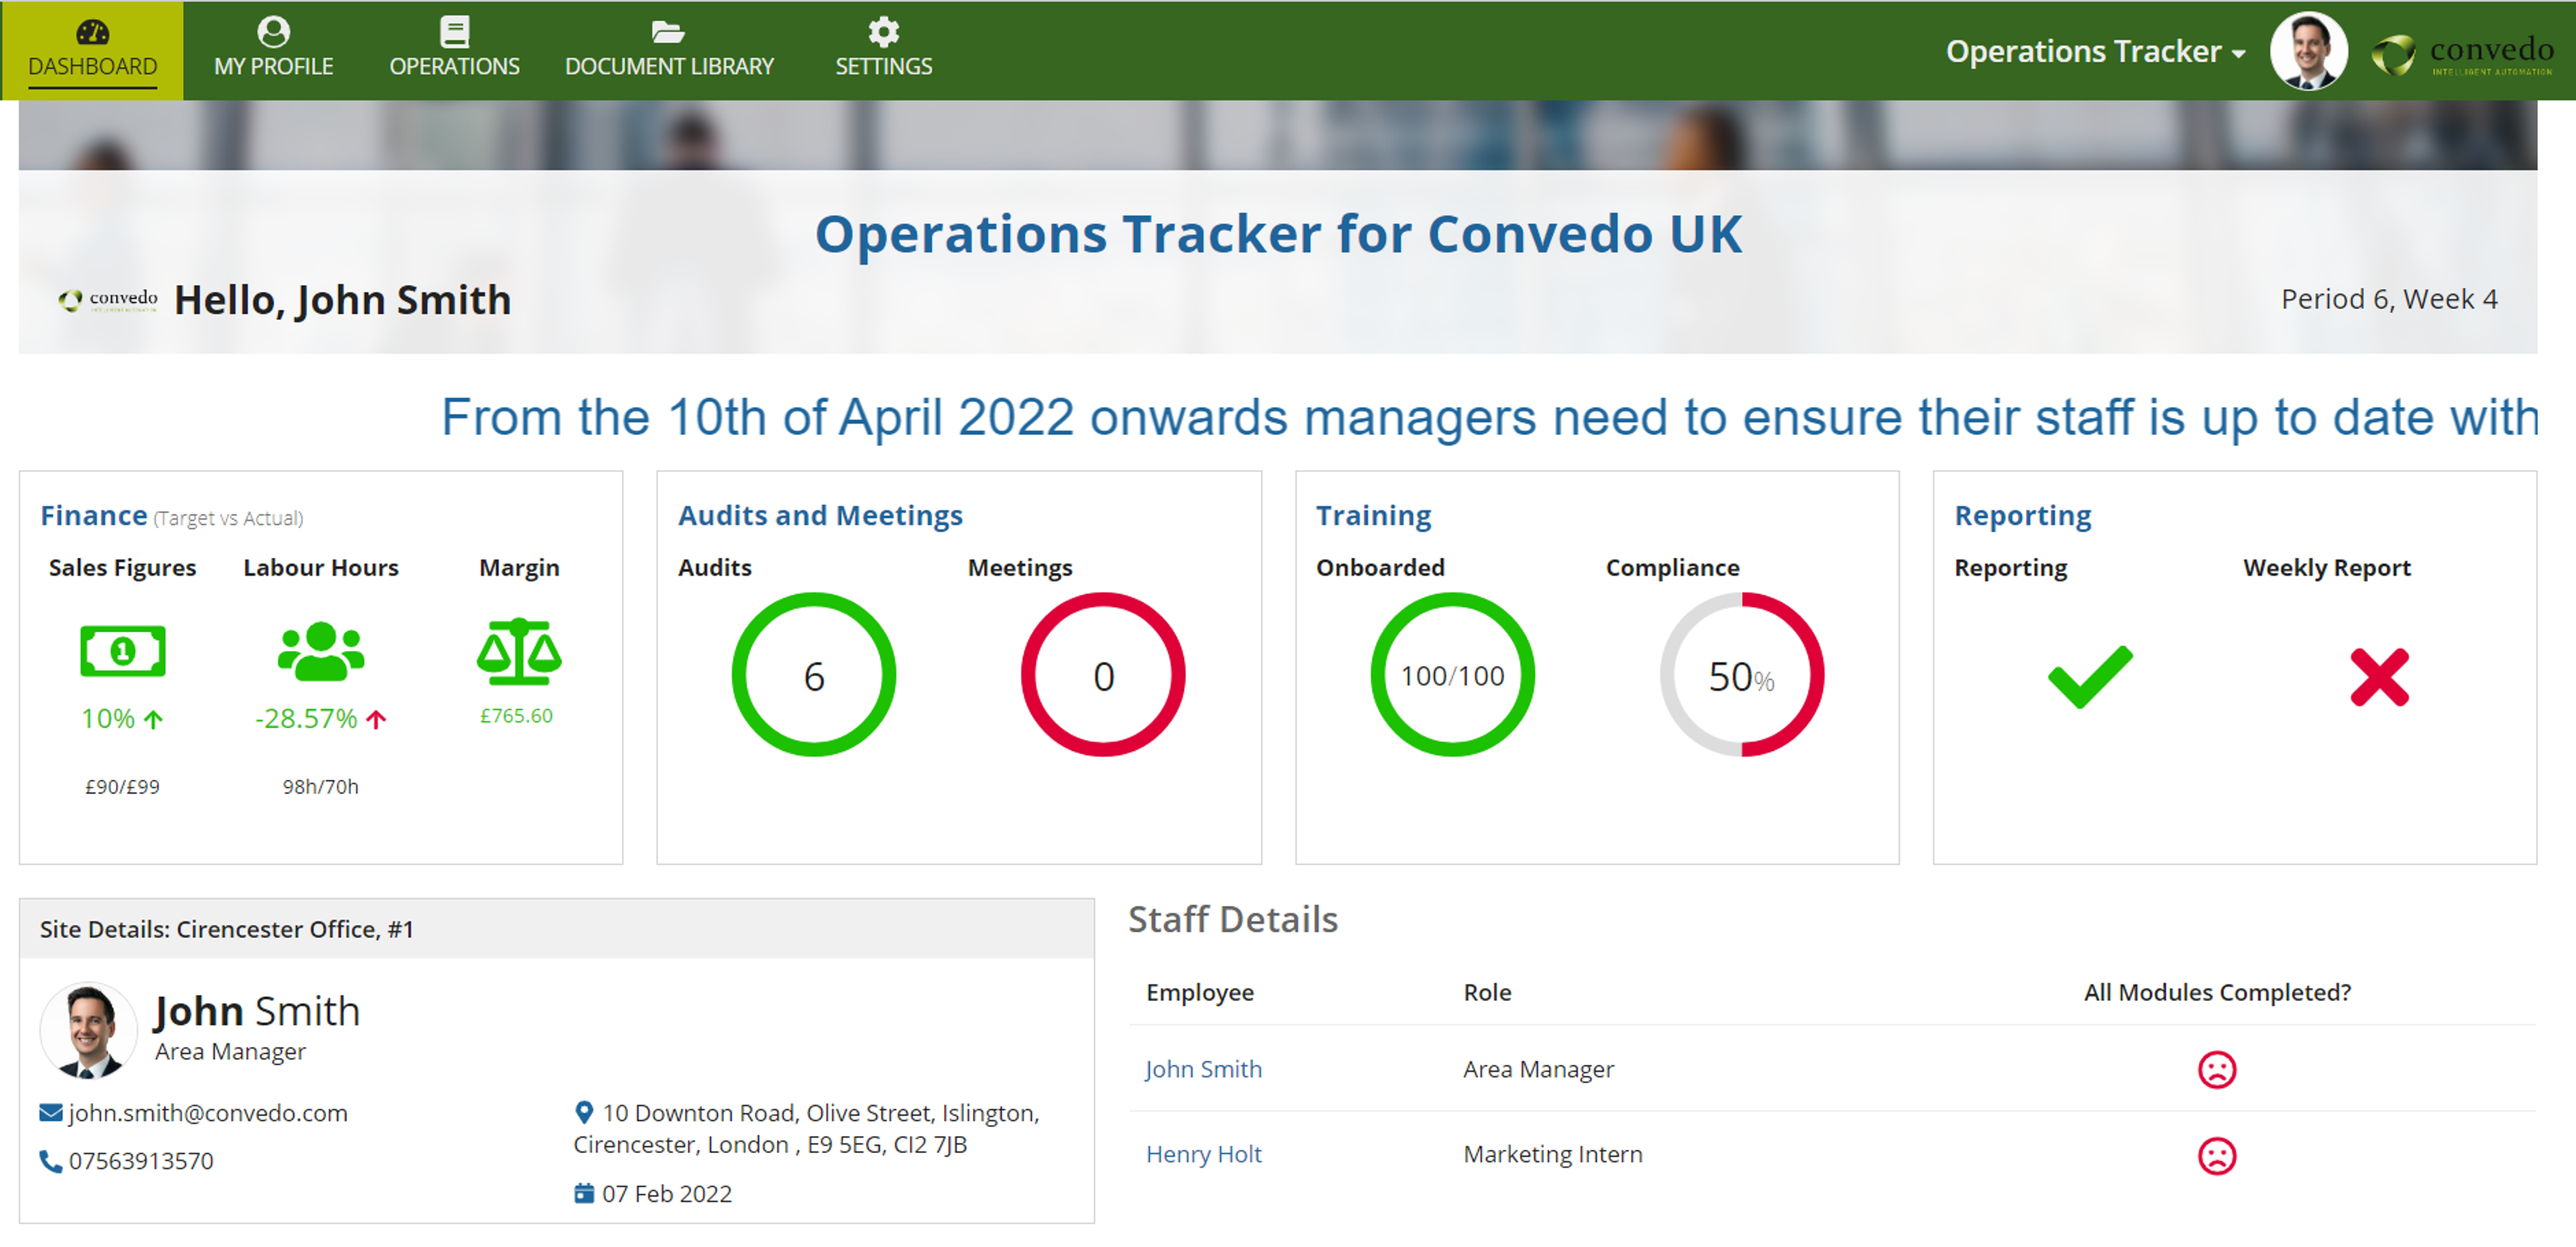Click the Period 6, Week 4 label
This screenshot has height=1247, width=2576.
[x=2389, y=299]
